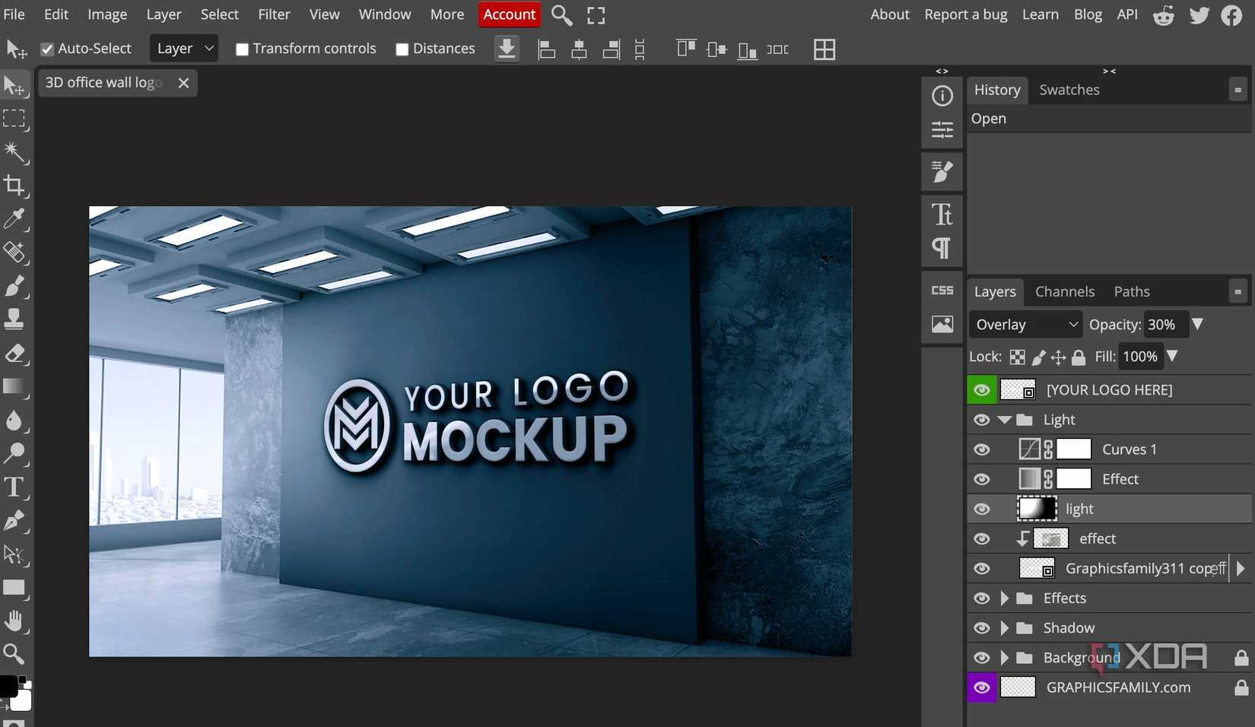Open the Filter menu
The image size is (1255, 727).
point(273,14)
